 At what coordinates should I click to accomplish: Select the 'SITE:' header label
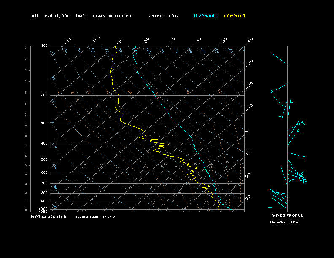coord(35,16)
